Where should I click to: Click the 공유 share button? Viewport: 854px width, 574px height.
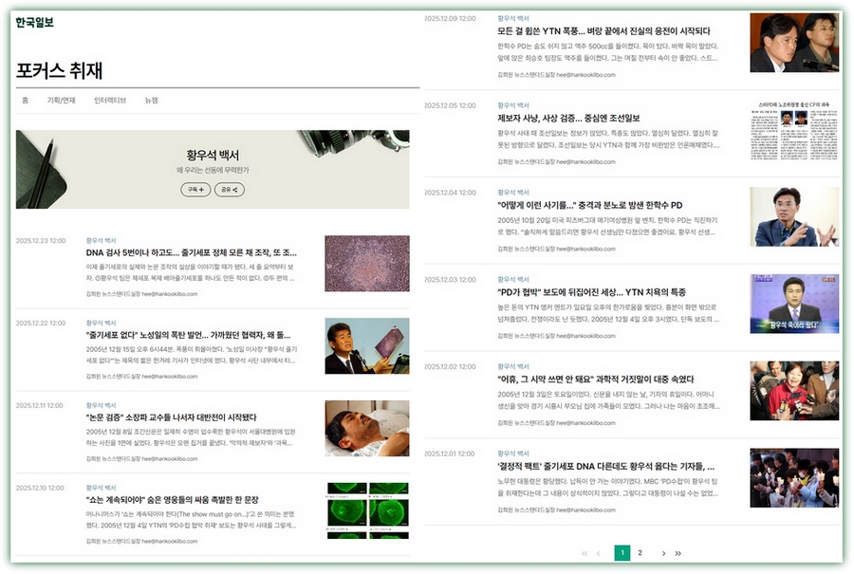pyautogui.click(x=229, y=190)
